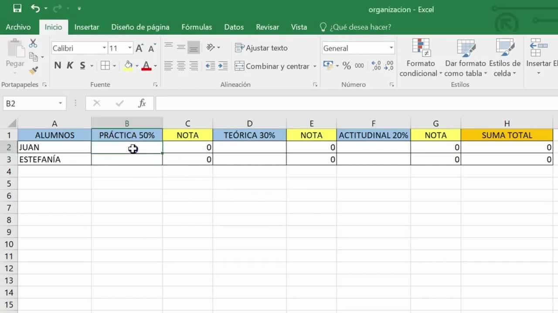This screenshot has width=558, height=313.
Task: Expand the borders dropdown arrow
Action: point(114,66)
